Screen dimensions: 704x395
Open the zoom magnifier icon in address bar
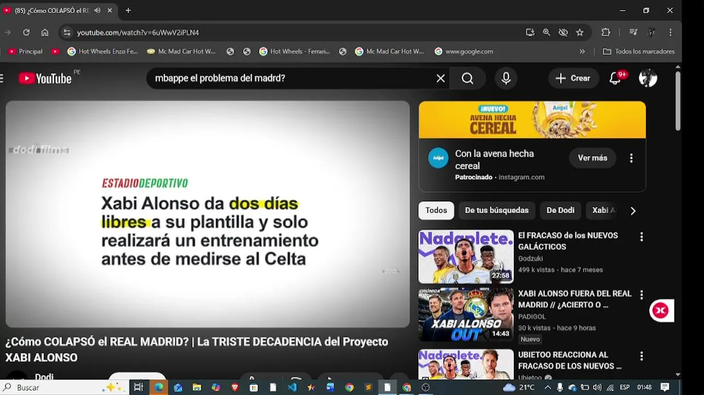tap(547, 32)
